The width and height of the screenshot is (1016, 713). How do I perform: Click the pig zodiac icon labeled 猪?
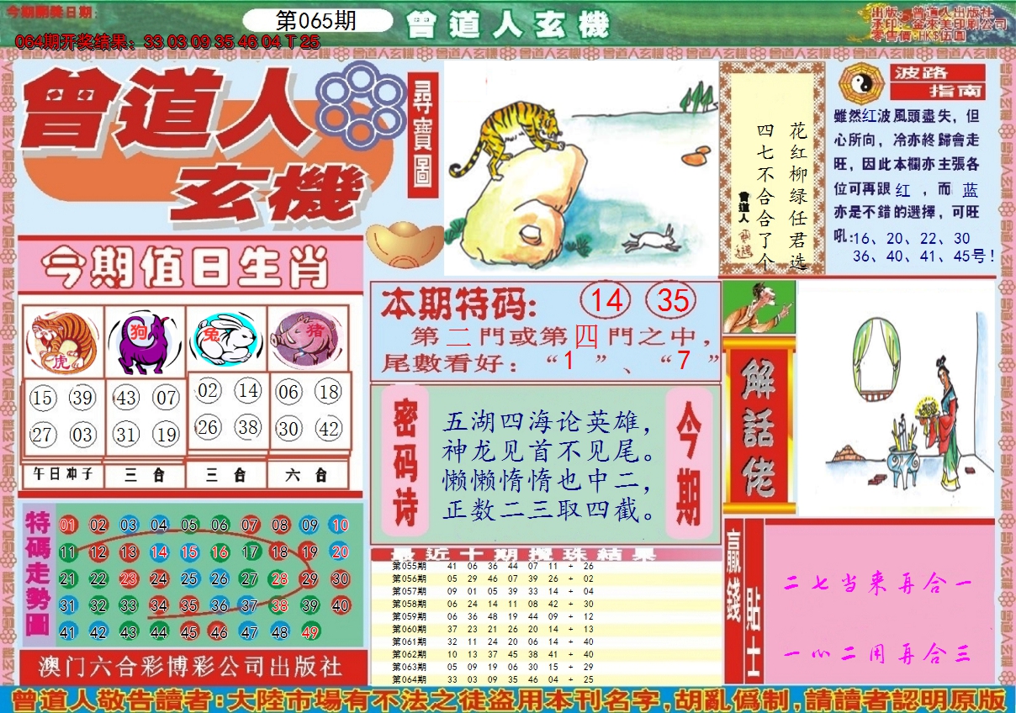point(307,339)
